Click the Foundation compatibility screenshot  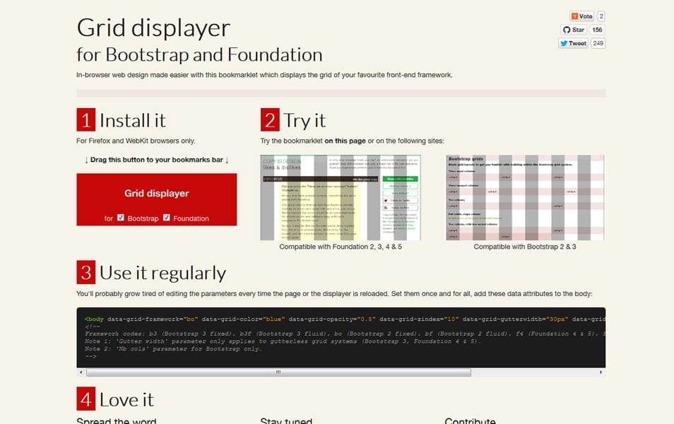pos(341,195)
